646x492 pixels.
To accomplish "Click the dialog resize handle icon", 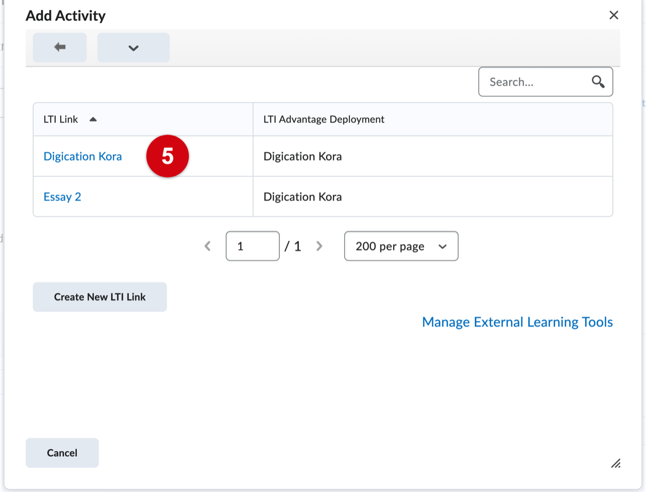I will tap(616, 463).
